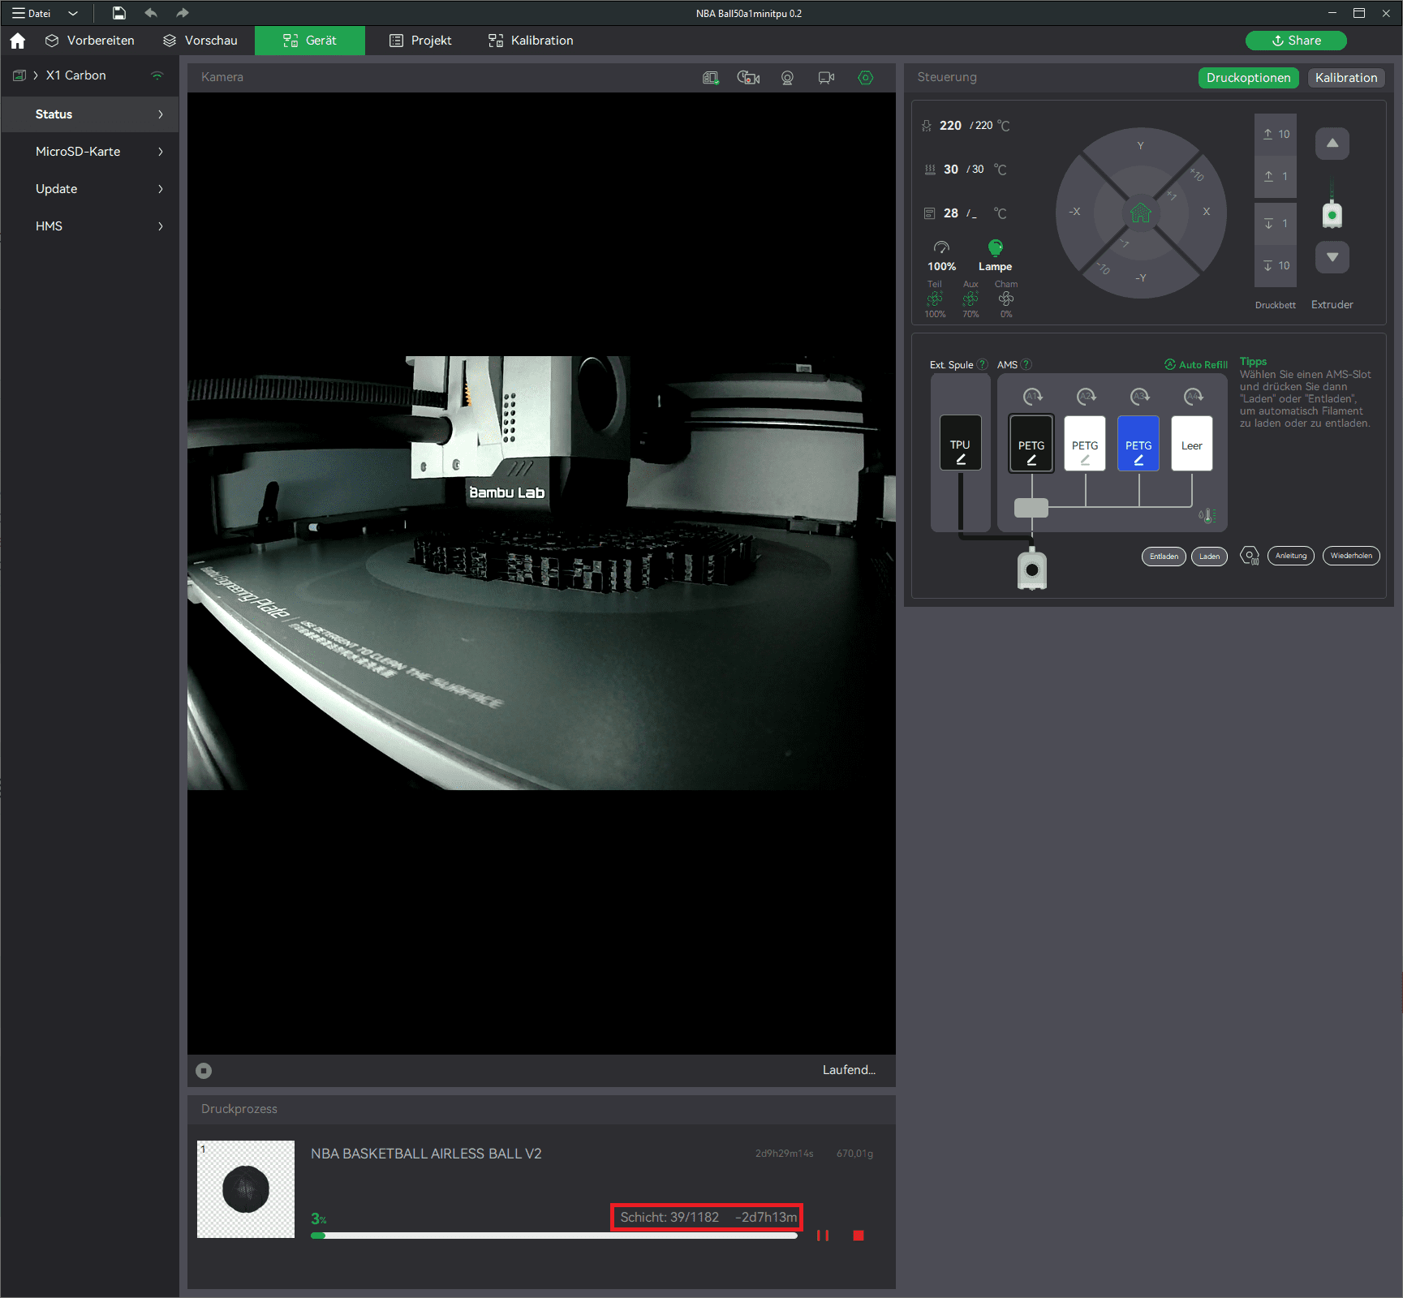Screen dimensions: 1403x1298
Task: Open the SD card view icon in camera bar
Action: (x=711, y=78)
